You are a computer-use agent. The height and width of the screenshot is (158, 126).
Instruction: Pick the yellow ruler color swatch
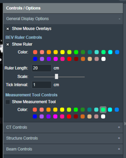pos(62,52)
